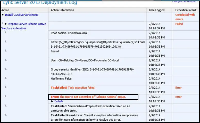Image resolution: width=200 pixels, height=123 pixels.
Task: Select timestamp in the HasToken row
Action: [x=157, y=81]
